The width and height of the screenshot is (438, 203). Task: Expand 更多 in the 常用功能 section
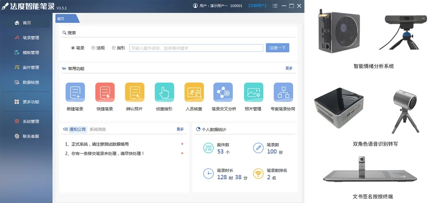289,68
